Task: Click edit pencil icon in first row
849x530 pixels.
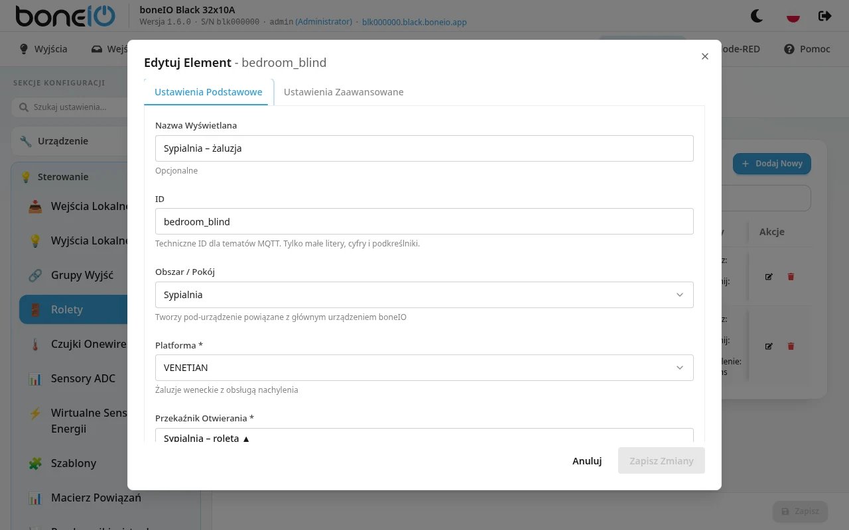Action: tap(769, 276)
